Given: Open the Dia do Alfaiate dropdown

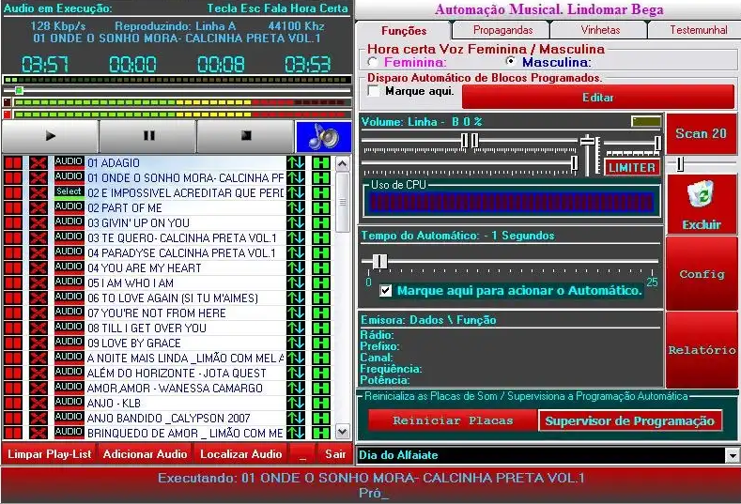Looking at the screenshot, I should tap(732, 455).
